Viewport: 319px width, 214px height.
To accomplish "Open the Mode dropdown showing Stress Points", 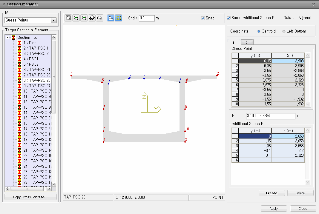I will click(x=53, y=20).
